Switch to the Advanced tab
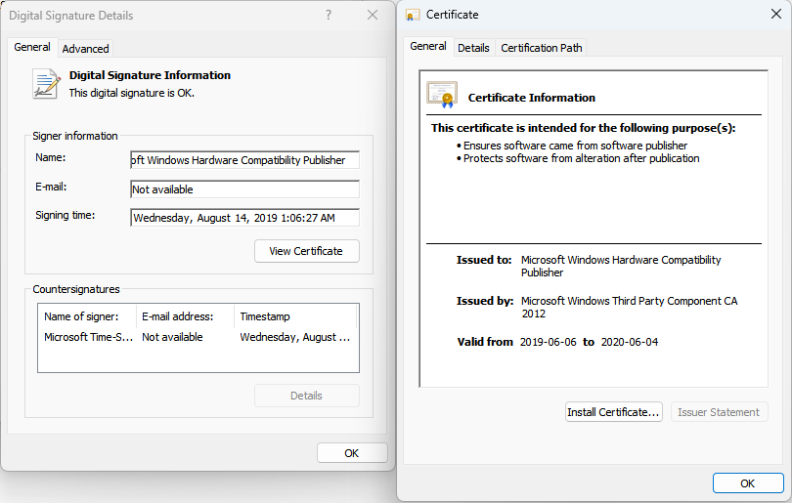 [86, 49]
